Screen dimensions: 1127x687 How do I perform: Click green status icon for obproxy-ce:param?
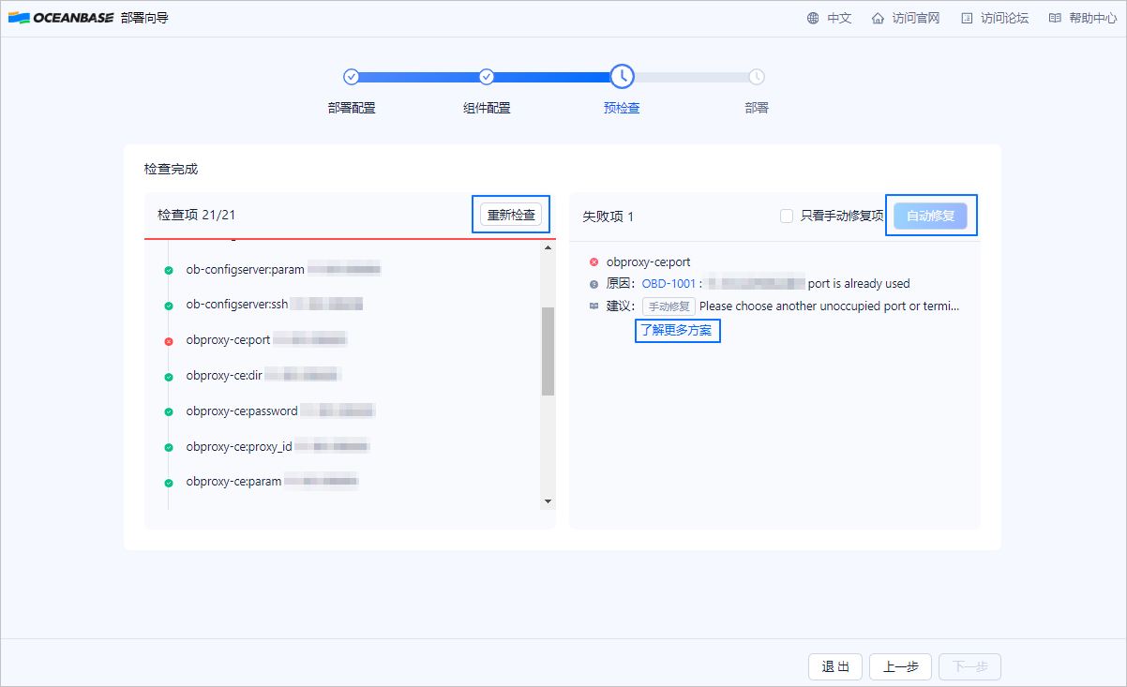point(169,484)
